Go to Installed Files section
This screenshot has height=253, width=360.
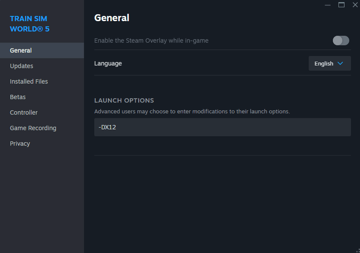coord(42,81)
